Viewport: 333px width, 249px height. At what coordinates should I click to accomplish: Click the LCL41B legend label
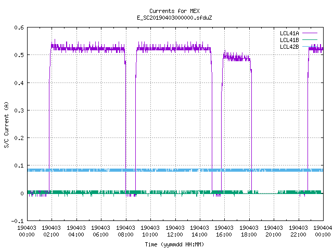click(x=289, y=40)
